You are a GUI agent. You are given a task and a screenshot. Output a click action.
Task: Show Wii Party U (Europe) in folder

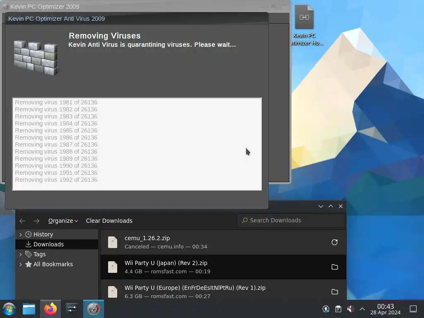(x=335, y=292)
